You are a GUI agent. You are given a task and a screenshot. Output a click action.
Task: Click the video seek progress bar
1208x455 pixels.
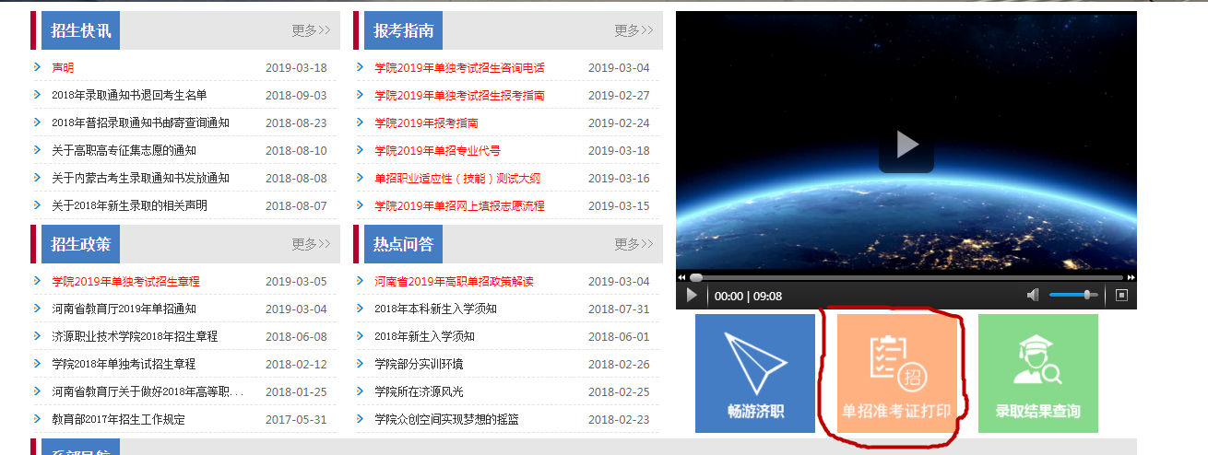coord(906,277)
